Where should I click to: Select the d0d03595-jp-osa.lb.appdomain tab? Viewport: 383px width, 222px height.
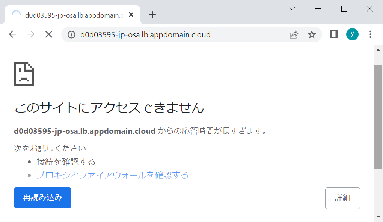tap(72, 15)
